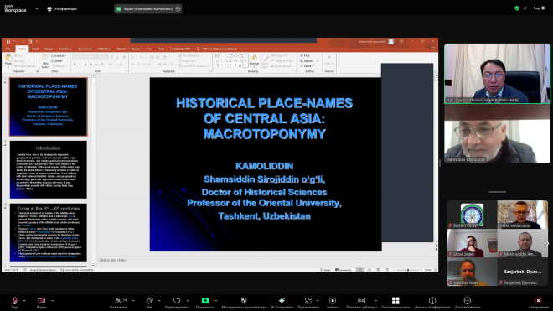Show next page of participant thumbnails arrow
The image size is (553, 311).
click(546, 244)
